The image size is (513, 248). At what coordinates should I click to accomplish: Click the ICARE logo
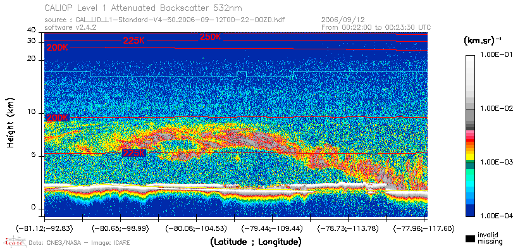[15, 242]
